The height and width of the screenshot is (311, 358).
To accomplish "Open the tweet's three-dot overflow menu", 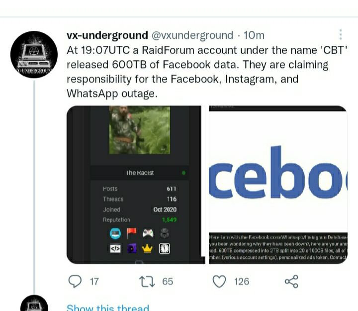I will coord(341,35).
